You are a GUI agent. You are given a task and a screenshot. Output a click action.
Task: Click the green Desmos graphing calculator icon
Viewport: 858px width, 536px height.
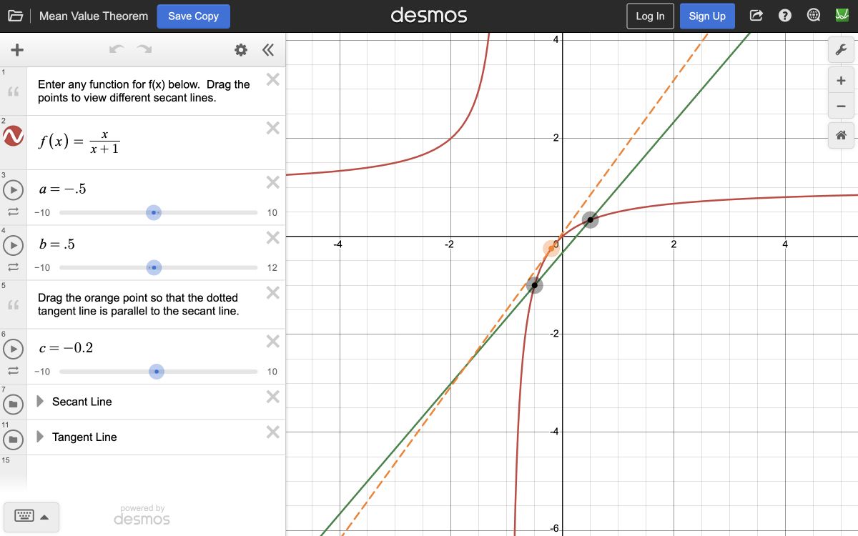click(x=842, y=15)
